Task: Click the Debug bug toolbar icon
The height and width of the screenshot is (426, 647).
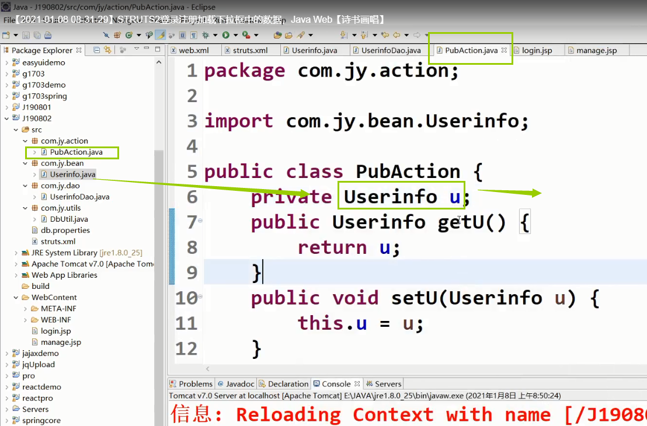Action: coord(206,35)
